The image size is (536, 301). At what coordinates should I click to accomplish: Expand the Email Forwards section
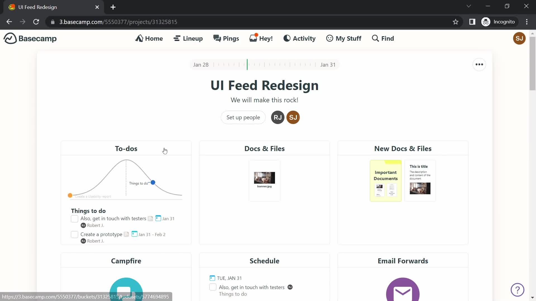pos(403,261)
